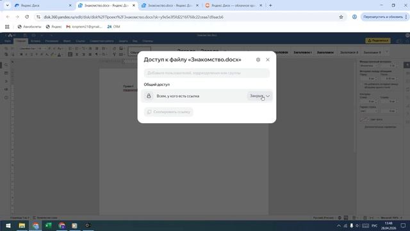Image resolution: width=410 pixels, height=231 pixels.
Task: Switch to the Вставка ribbon tab
Action: tap(35, 41)
